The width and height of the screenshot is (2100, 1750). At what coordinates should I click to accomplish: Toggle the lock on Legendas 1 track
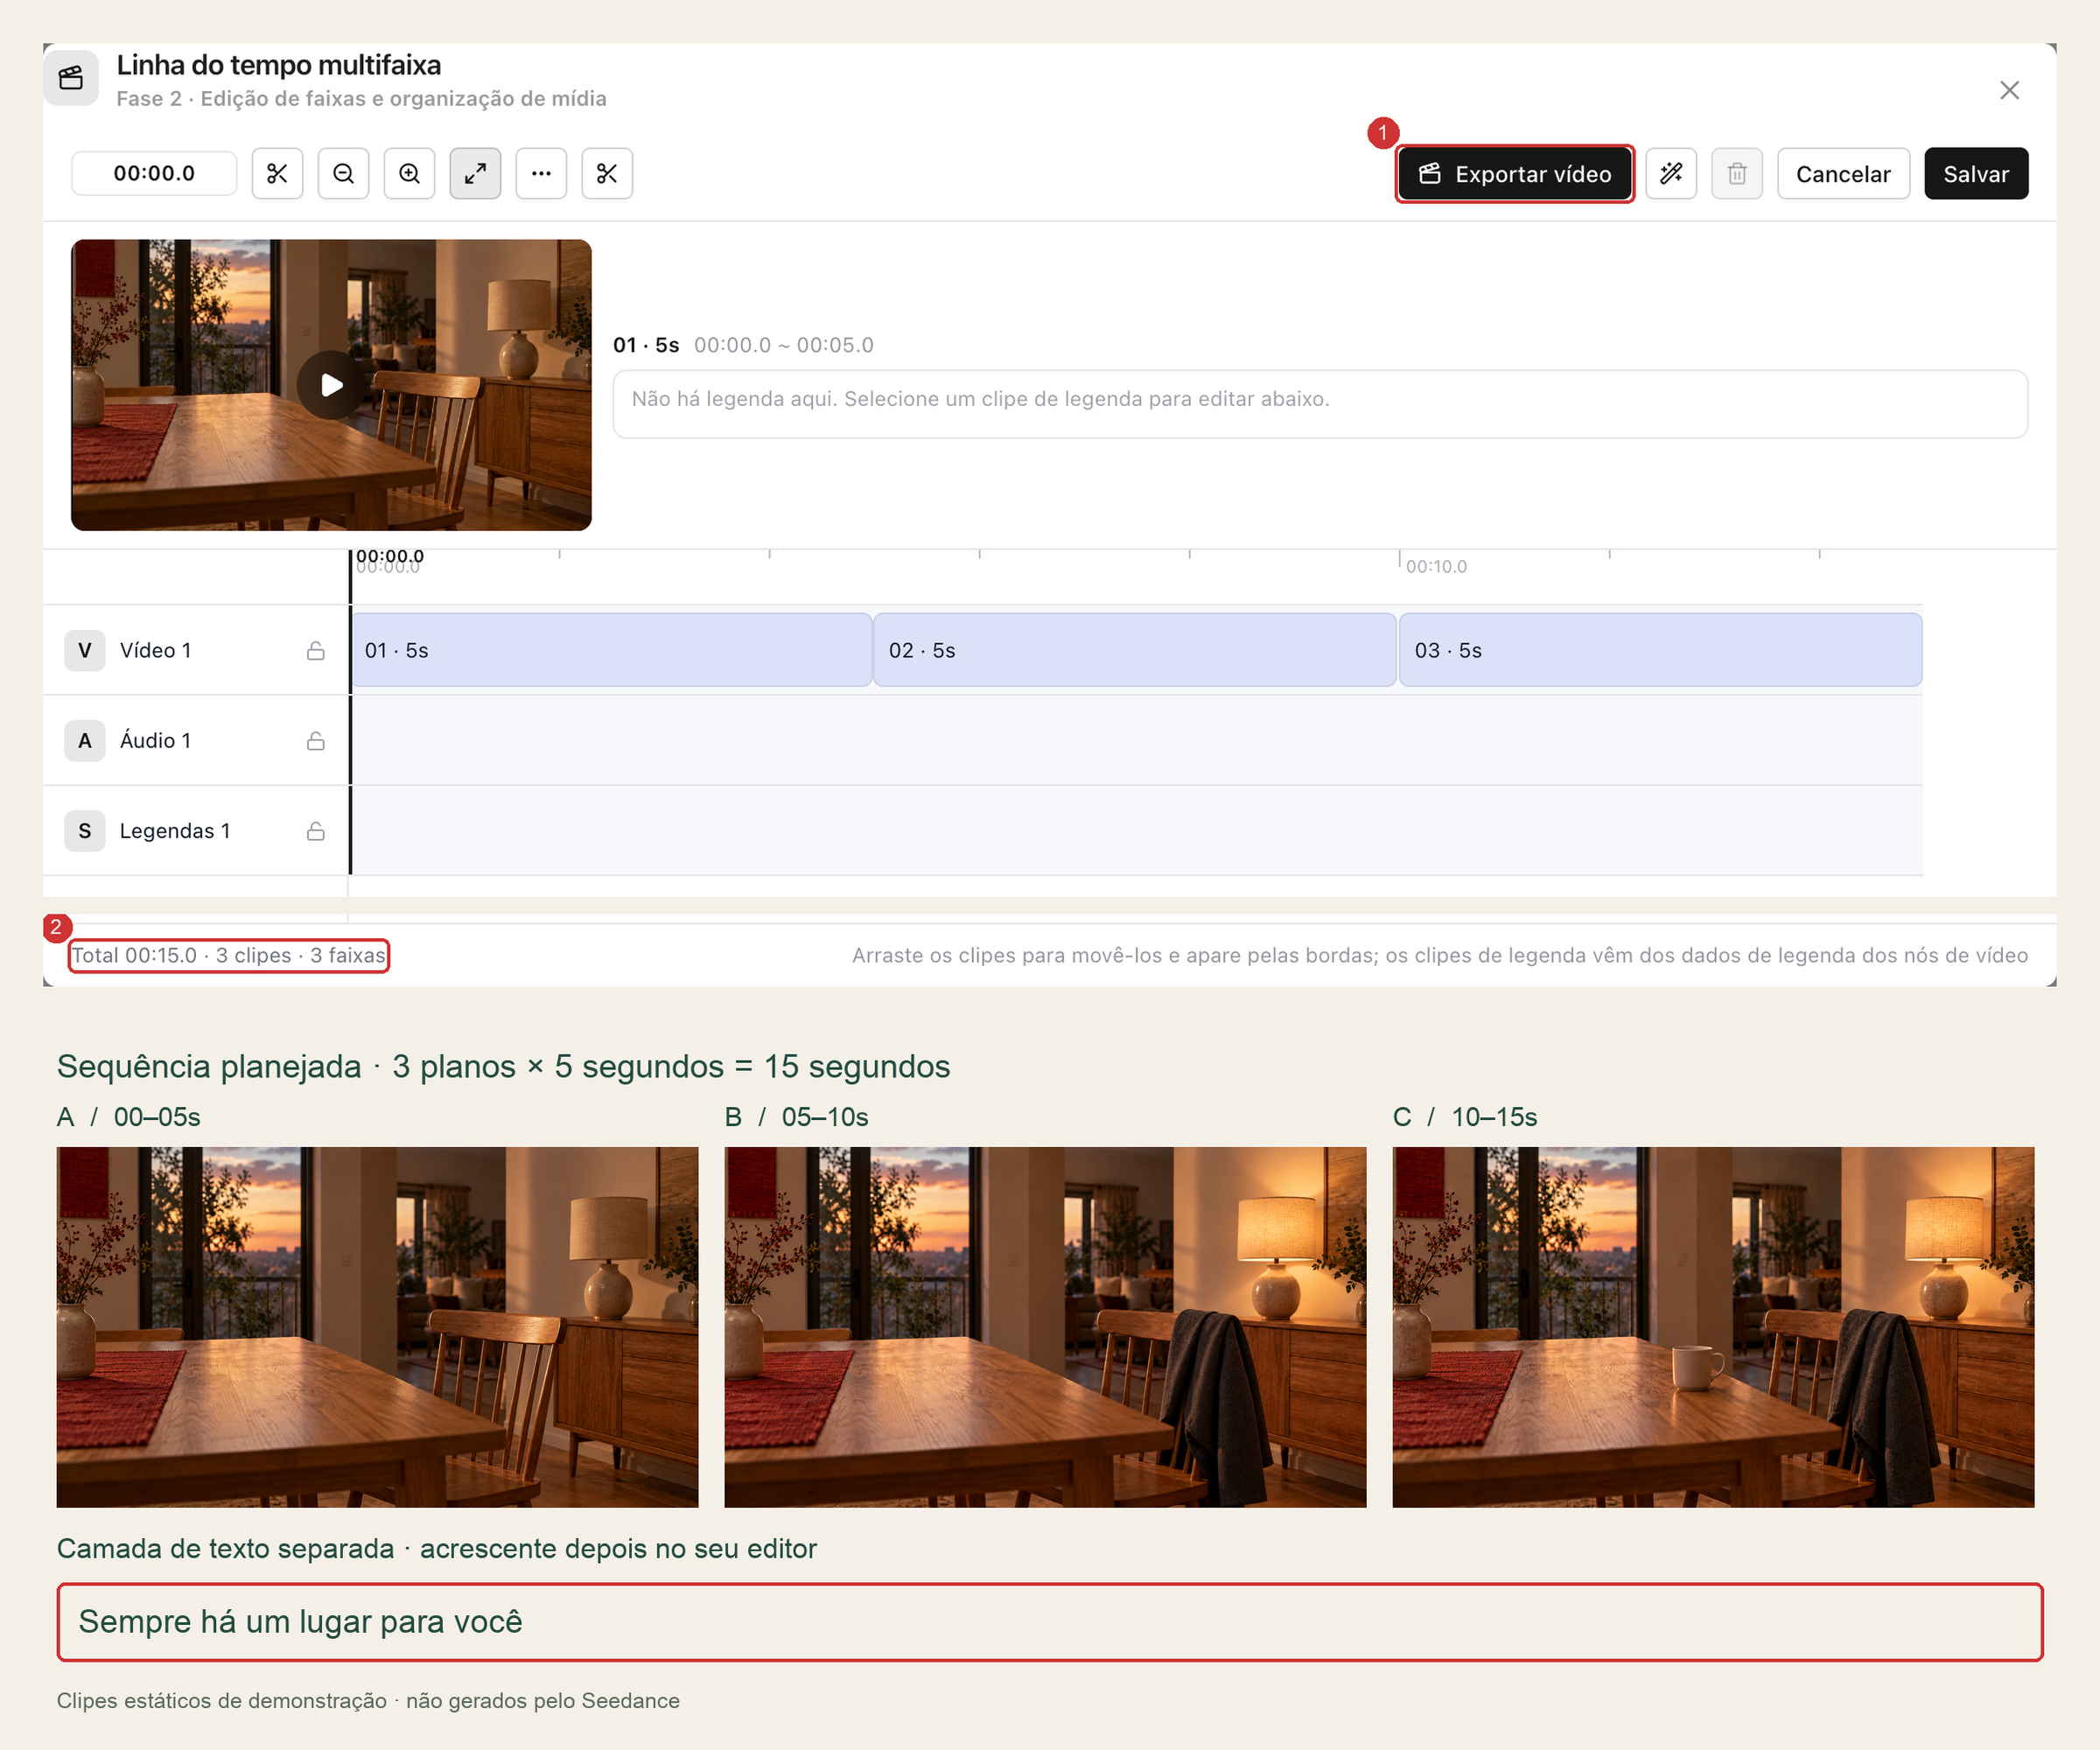point(316,831)
